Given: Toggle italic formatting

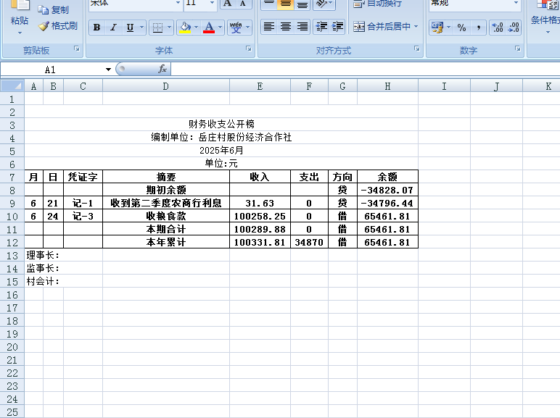Looking at the screenshot, I should (x=113, y=28).
